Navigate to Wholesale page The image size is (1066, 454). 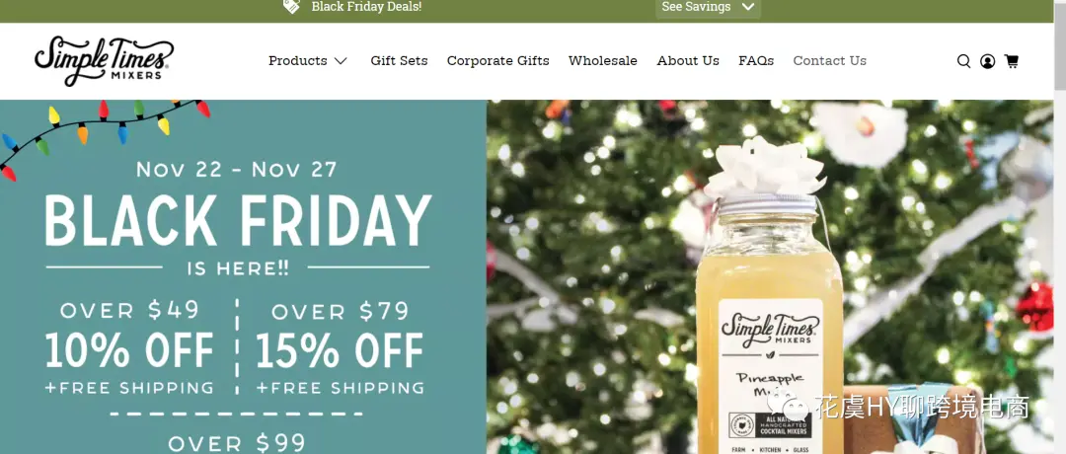tap(603, 60)
